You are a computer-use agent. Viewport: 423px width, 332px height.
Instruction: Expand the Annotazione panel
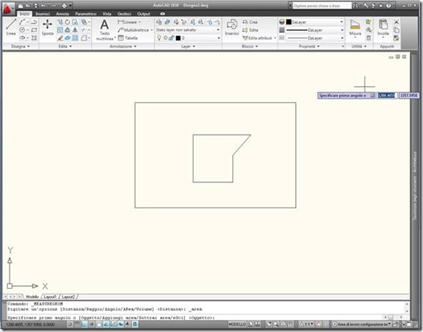[123, 47]
